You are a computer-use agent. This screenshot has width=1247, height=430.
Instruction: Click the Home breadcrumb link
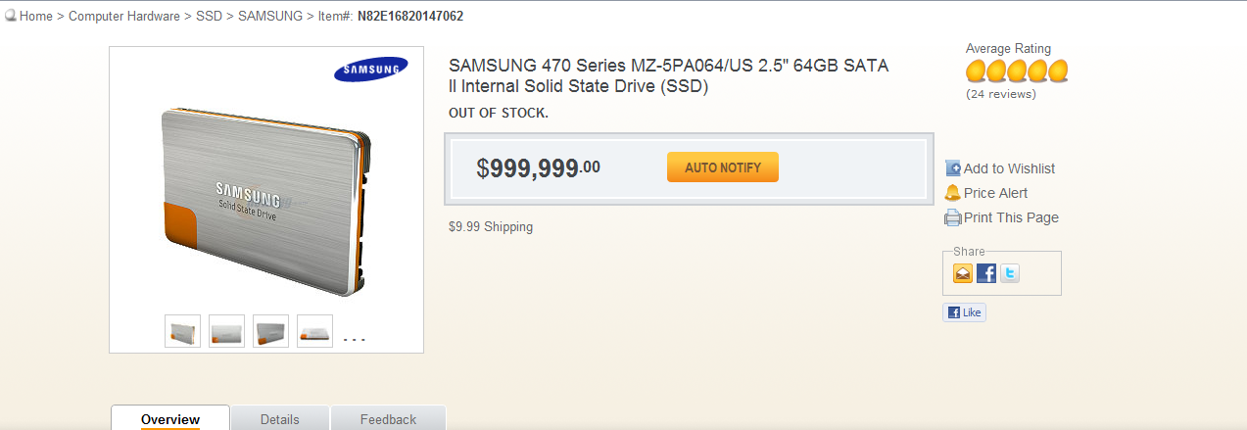tap(35, 16)
